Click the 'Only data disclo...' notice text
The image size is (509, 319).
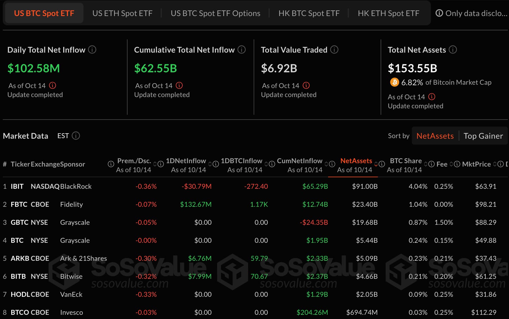coord(476,13)
